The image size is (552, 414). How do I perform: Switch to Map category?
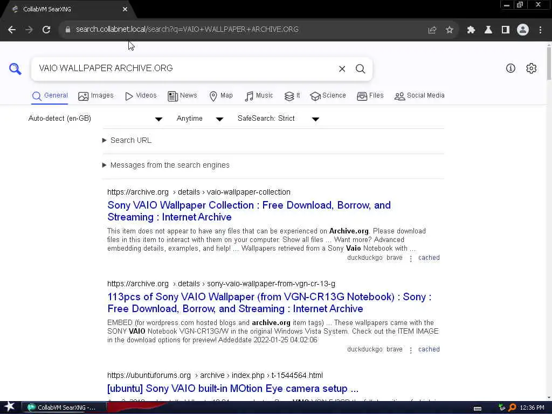221,96
